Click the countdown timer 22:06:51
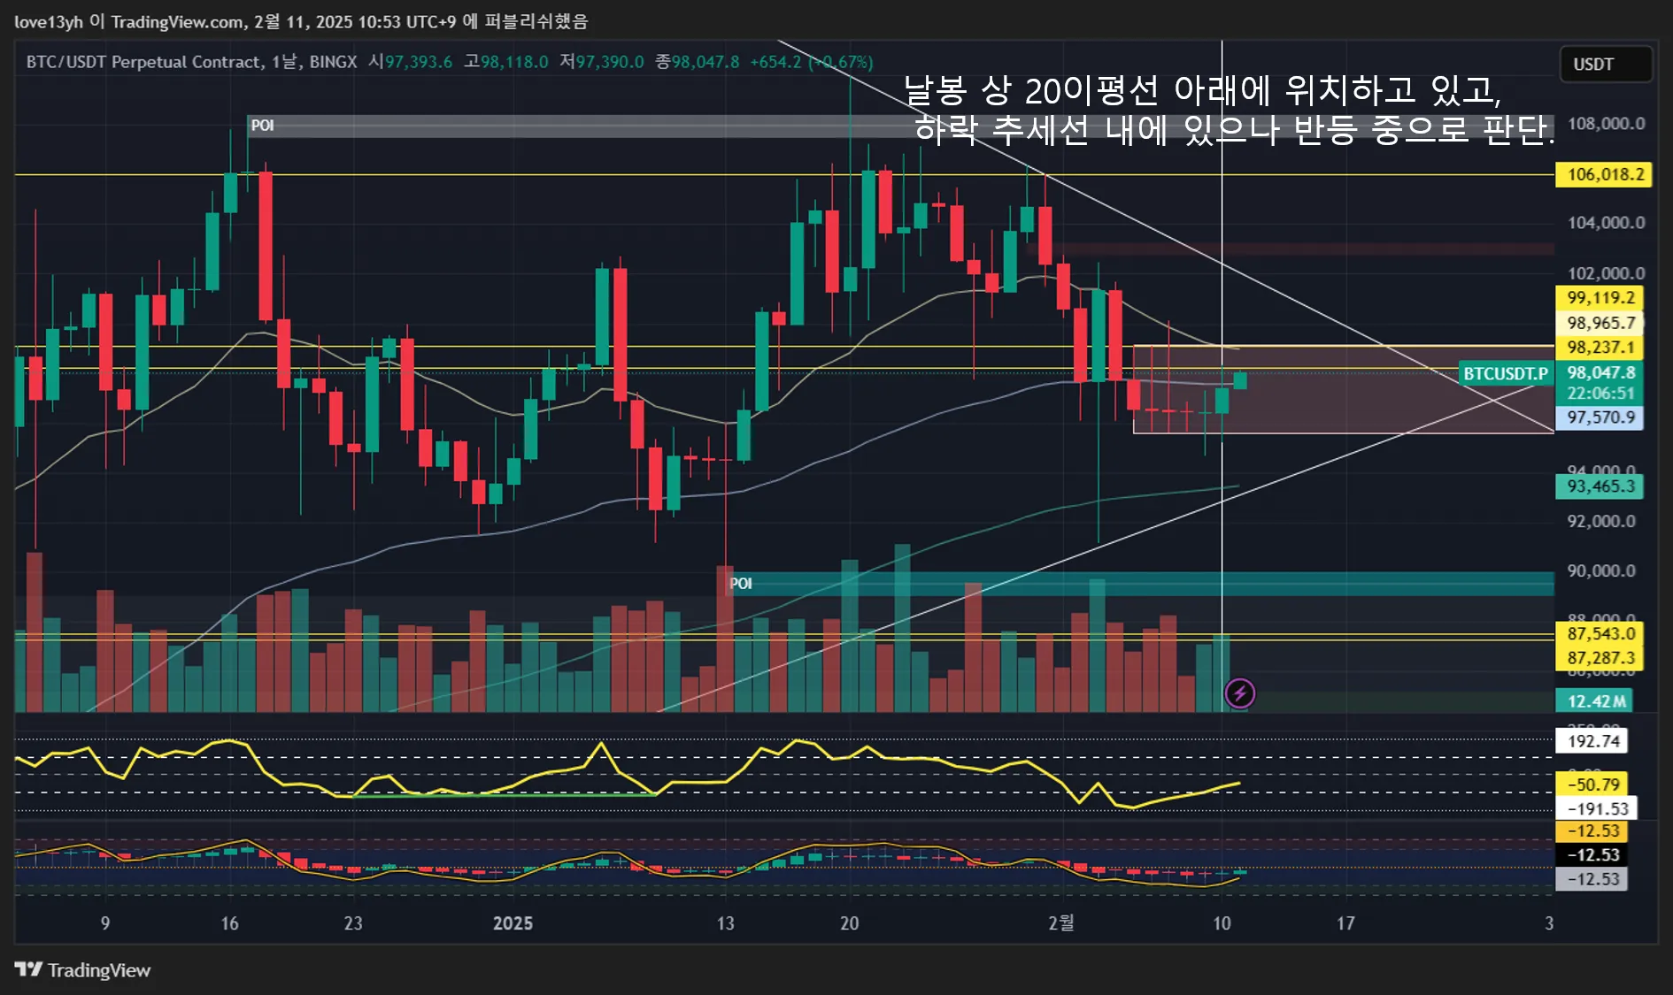This screenshot has height=995, width=1673. coord(1600,394)
